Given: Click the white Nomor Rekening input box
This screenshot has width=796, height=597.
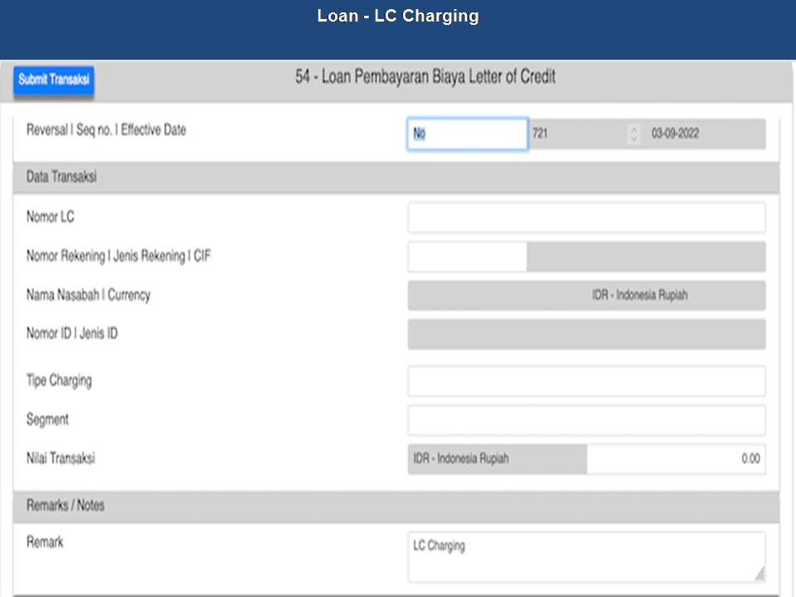Looking at the screenshot, I should pos(467,257).
